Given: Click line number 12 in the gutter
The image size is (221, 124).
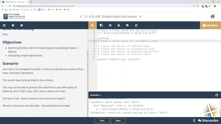Looking at the screenshot, I should [94, 60].
